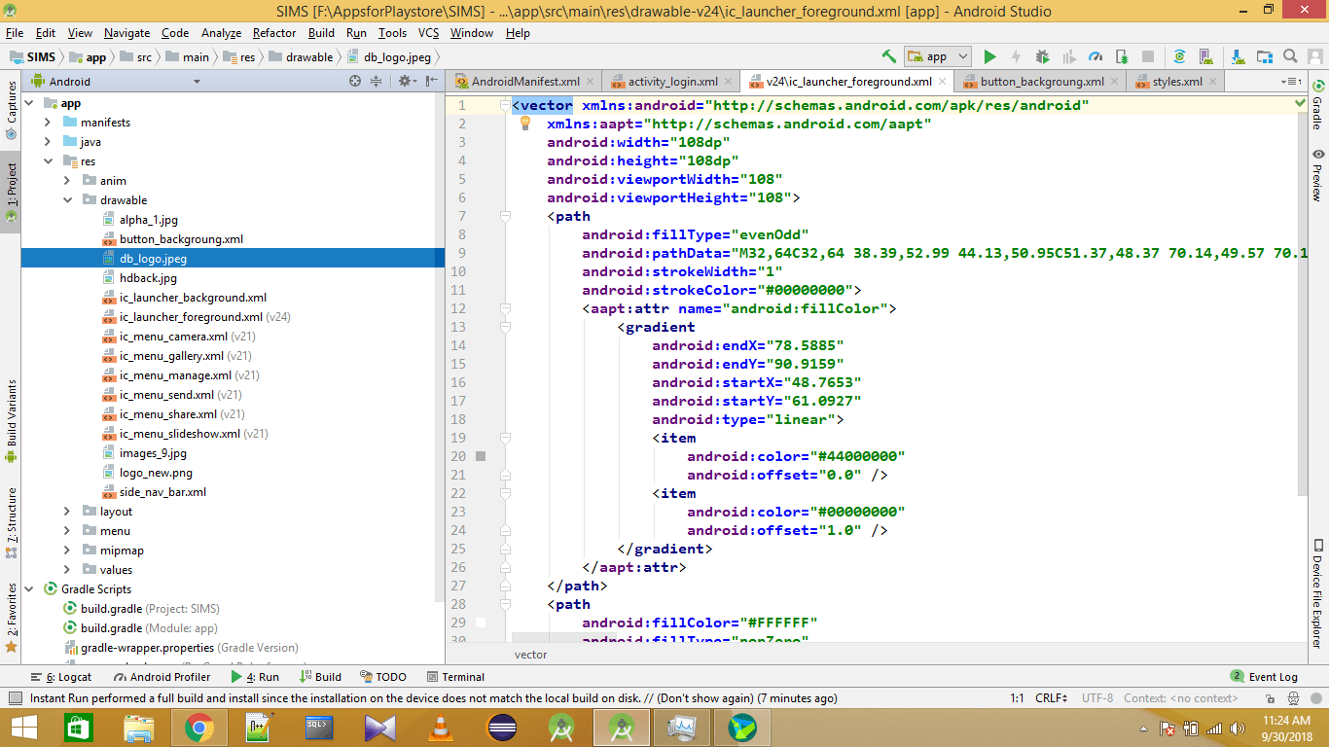Toggle read-only lock in the status bar

click(1272, 698)
